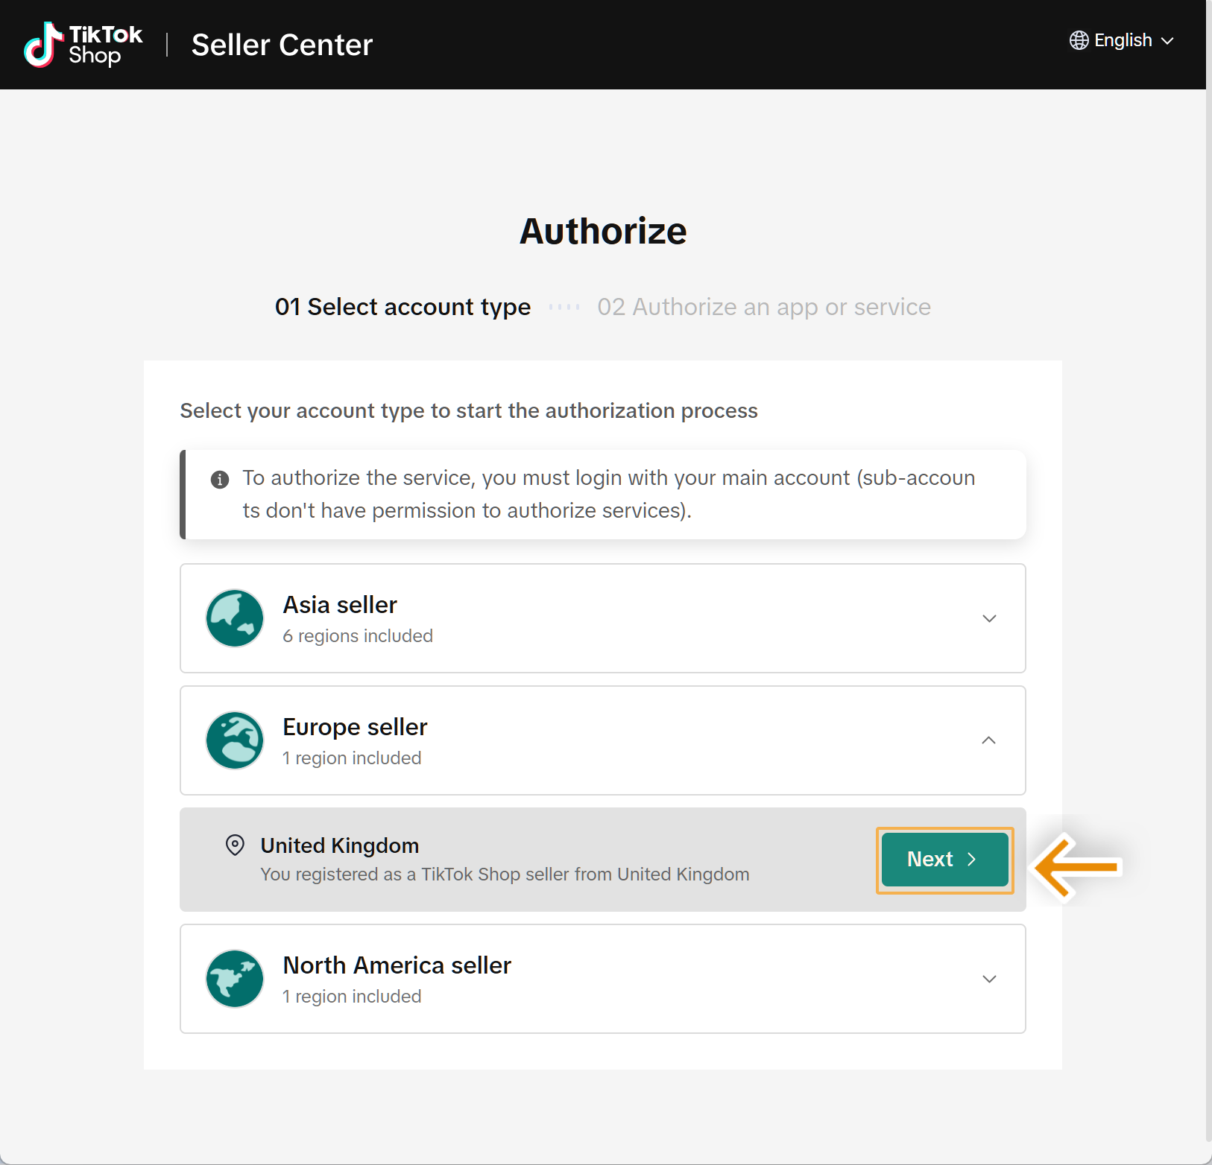Click the info icon in notice banner
The image size is (1212, 1165).
point(220,479)
